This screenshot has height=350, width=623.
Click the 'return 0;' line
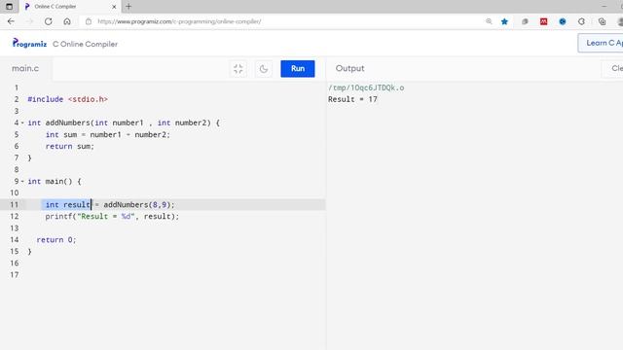56,240
